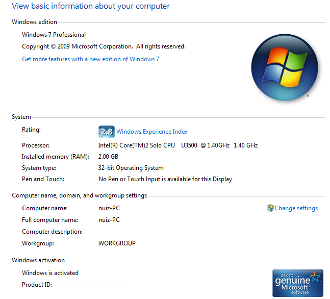Click the Processor label

click(x=36, y=145)
